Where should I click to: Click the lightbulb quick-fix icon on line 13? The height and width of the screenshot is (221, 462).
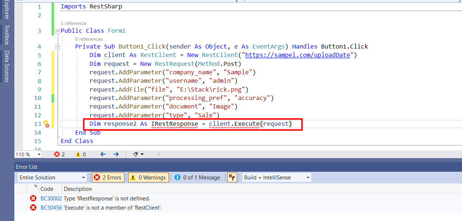[x=46, y=124]
